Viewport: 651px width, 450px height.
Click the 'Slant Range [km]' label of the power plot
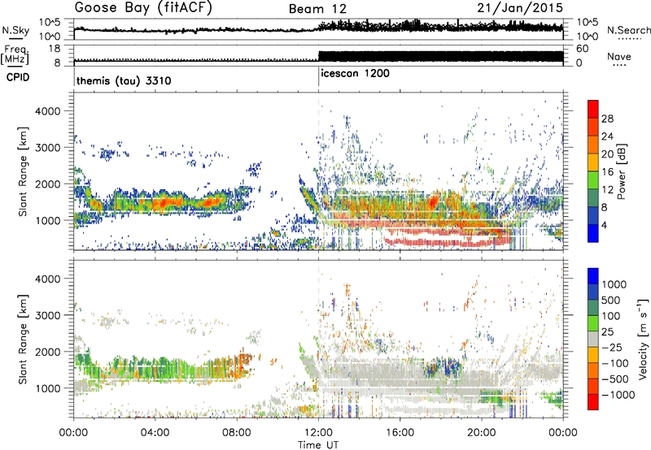(23, 171)
